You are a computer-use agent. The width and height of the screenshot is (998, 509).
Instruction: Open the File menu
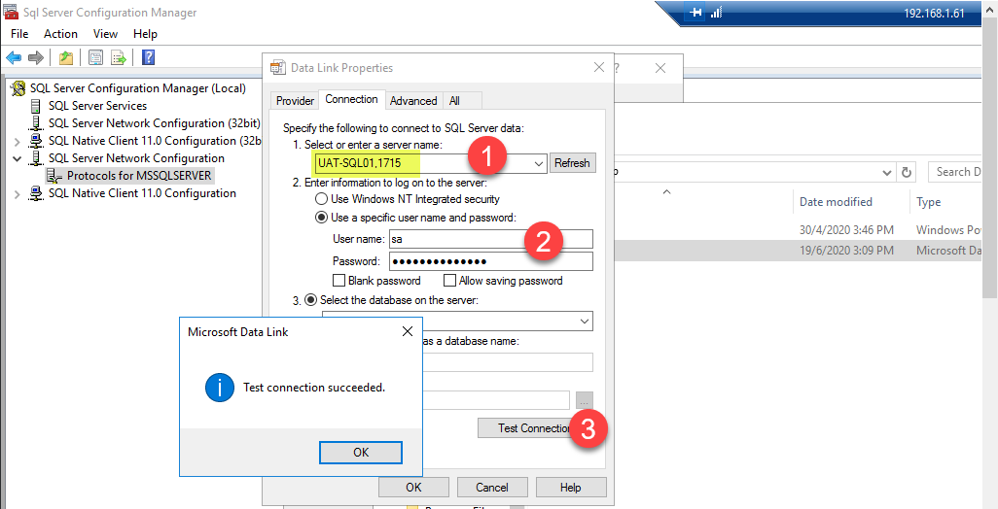pyautogui.click(x=19, y=34)
